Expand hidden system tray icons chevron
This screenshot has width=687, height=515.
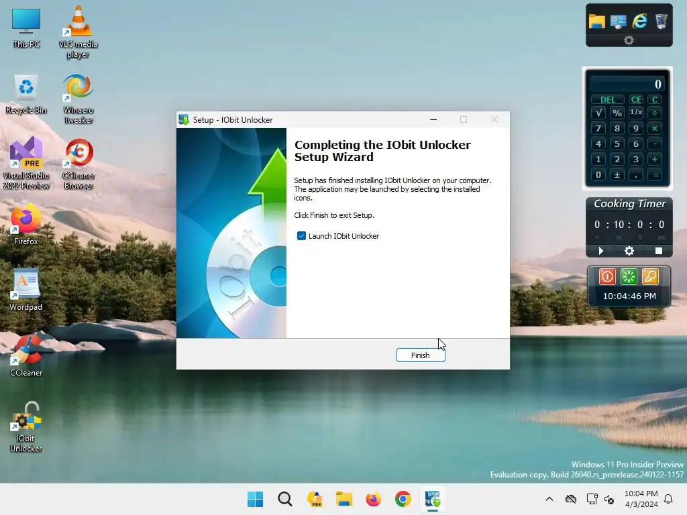pos(549,499)
